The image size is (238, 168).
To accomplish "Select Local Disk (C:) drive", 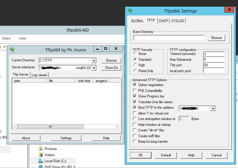I will tap(53, 161).
